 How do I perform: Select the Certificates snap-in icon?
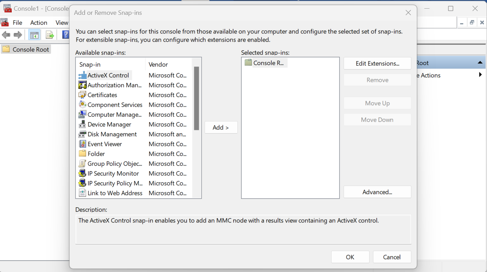click(82, 95)
